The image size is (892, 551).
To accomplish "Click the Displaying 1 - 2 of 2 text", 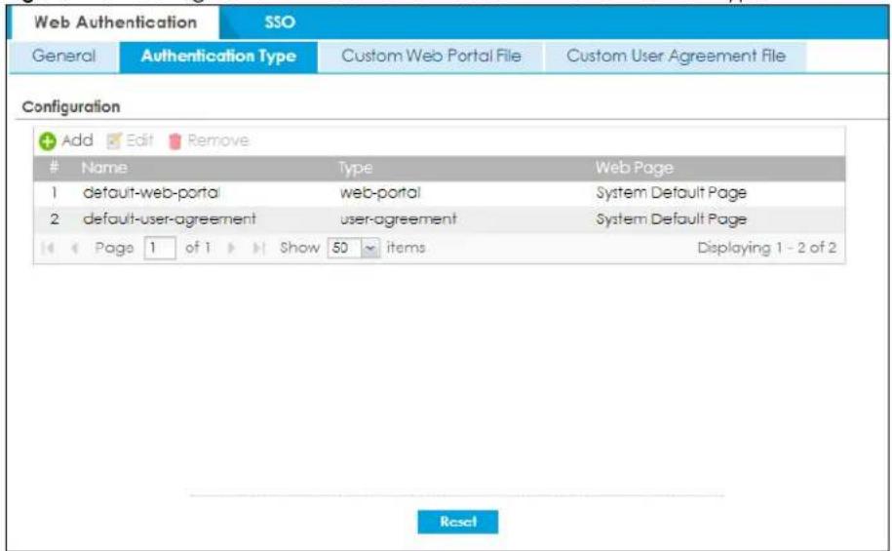I will (767, 248).
